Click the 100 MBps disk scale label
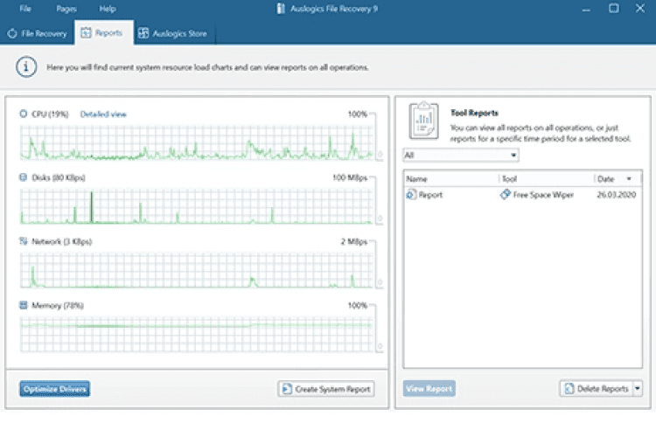The image size is (656, 444). tap(350, 177)
